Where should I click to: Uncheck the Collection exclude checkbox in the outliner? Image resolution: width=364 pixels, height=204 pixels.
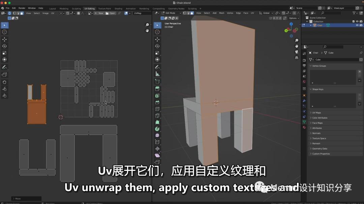tap(353, 22)
